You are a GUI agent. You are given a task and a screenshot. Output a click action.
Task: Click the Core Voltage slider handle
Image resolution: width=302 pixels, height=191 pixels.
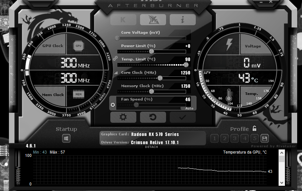pos(117,38)
